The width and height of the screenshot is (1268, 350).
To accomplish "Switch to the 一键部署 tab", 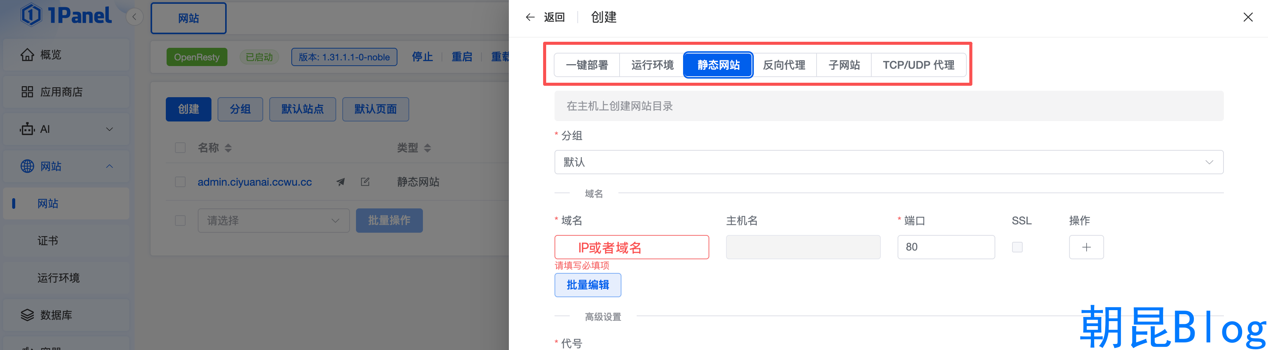I will [587, 65].
